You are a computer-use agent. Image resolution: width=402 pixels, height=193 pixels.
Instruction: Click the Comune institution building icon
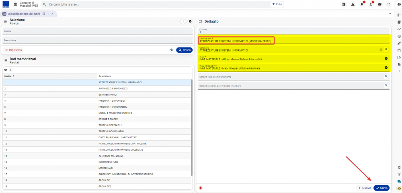15,4
